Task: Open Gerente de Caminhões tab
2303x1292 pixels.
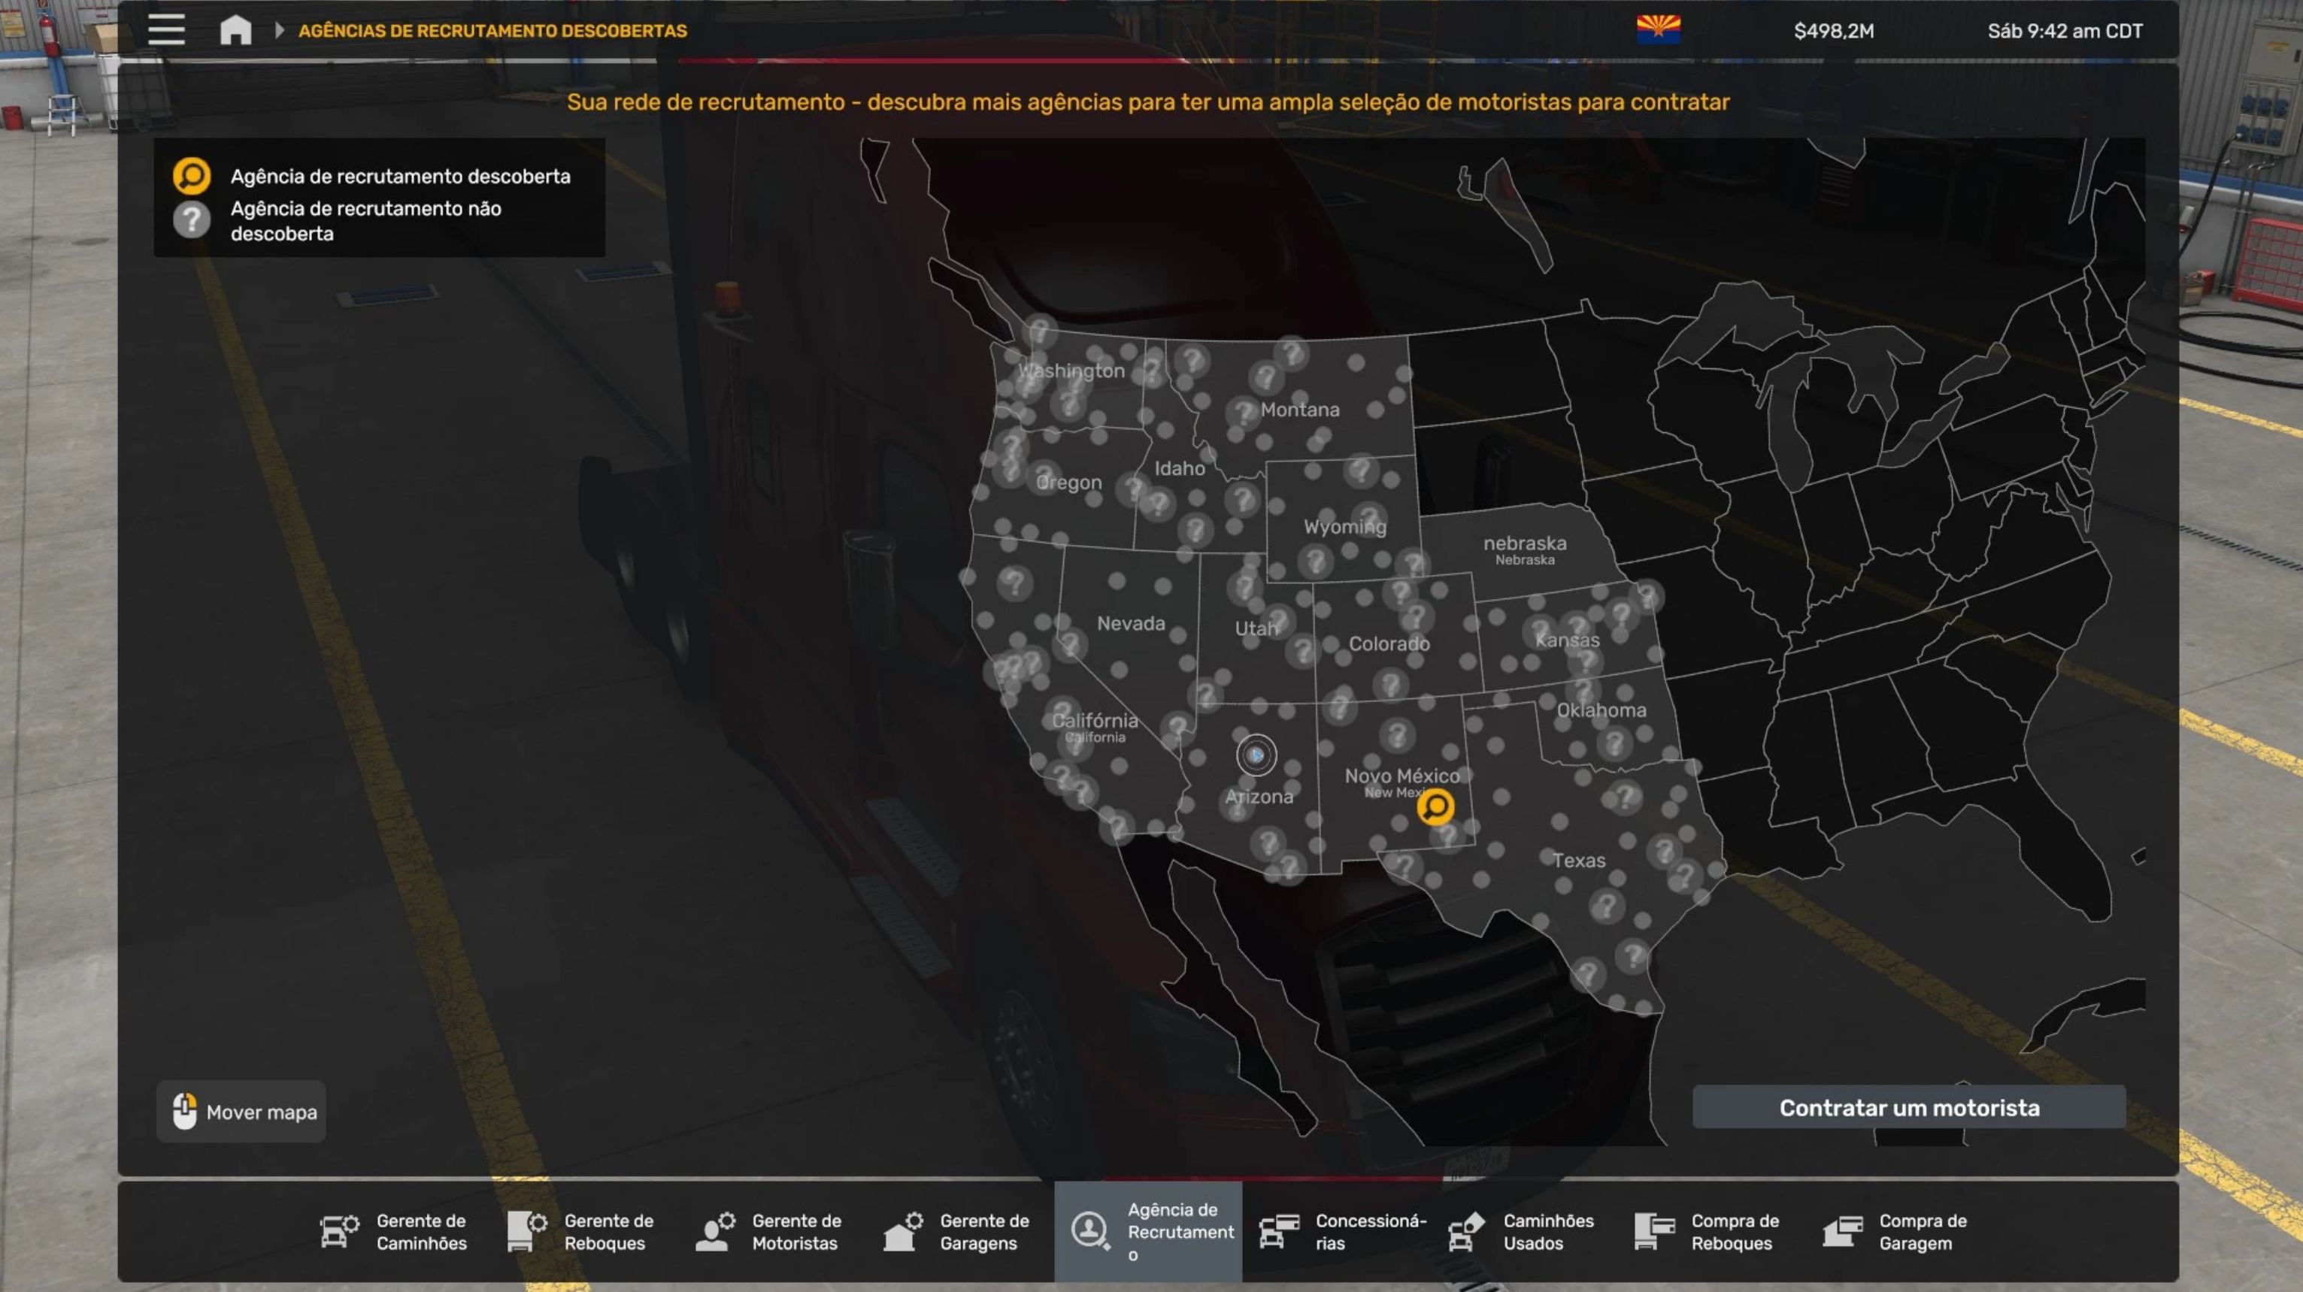Action: (x=394, y=1231)
